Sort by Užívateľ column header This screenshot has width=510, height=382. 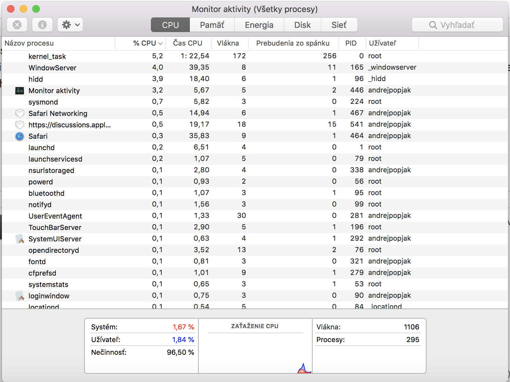[392, 43]
